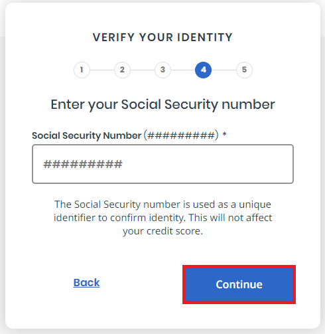325x334 pixels.
Task: Select step 3 circle in progress tracker
Action: point(162,70)
